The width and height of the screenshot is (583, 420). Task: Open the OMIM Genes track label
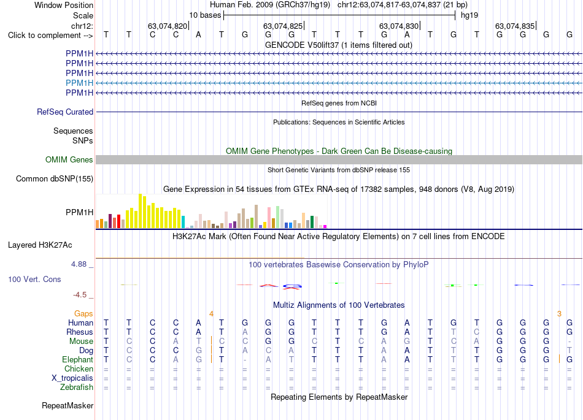pyautogui.click(x=69, y=159)
